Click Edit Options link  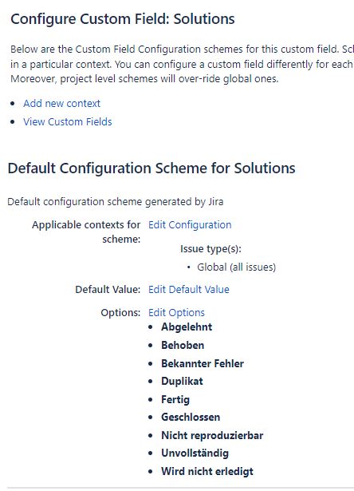pyautogui.click(x=176, y=312)
